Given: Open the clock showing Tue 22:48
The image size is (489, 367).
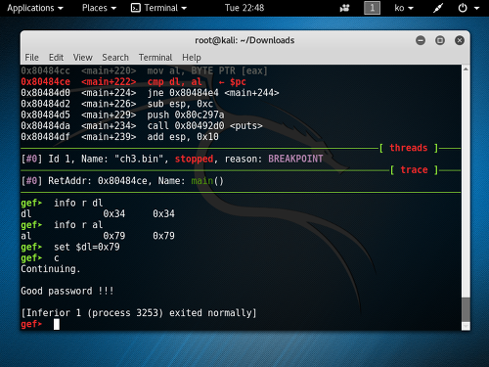Looking at the screenshot, I should [x=244, y=8].
